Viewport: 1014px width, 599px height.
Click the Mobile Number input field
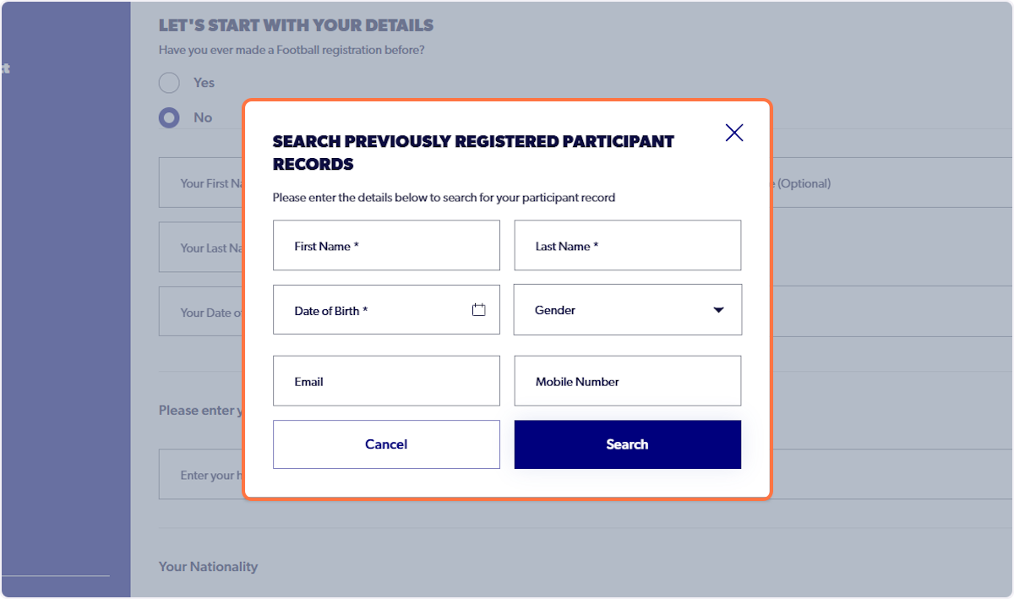click(x=628, y=380)
